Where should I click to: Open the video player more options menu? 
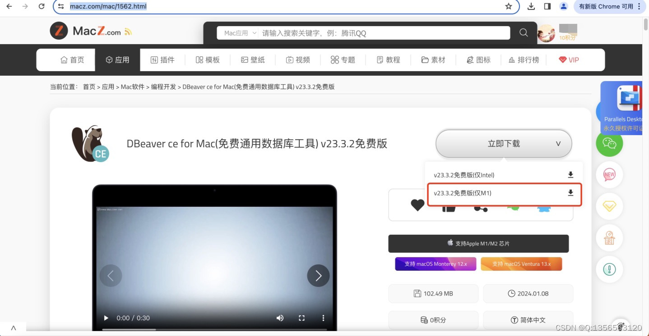(x=323, y=318)
